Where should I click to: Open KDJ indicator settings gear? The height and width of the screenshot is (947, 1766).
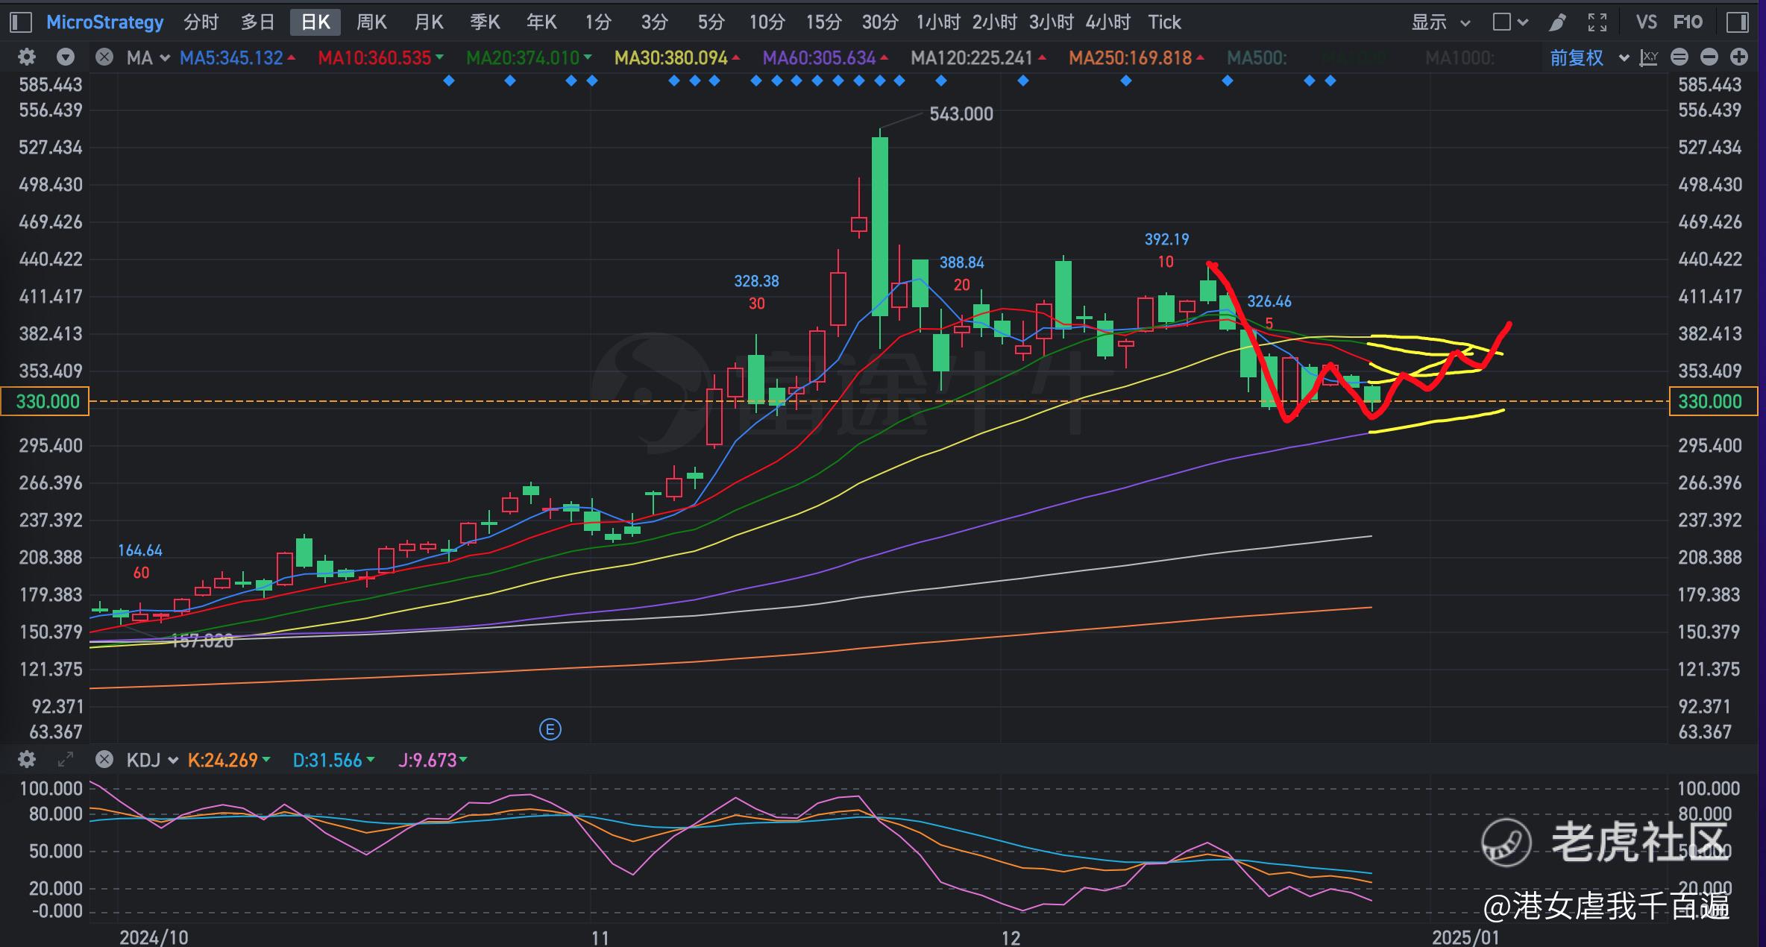click(x=27, y=759)
